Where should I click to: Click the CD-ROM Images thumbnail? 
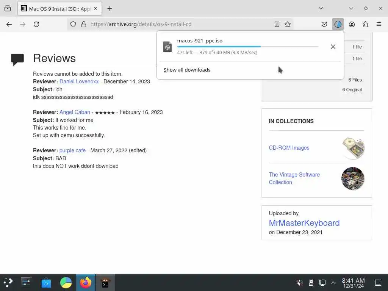(353, 148)
